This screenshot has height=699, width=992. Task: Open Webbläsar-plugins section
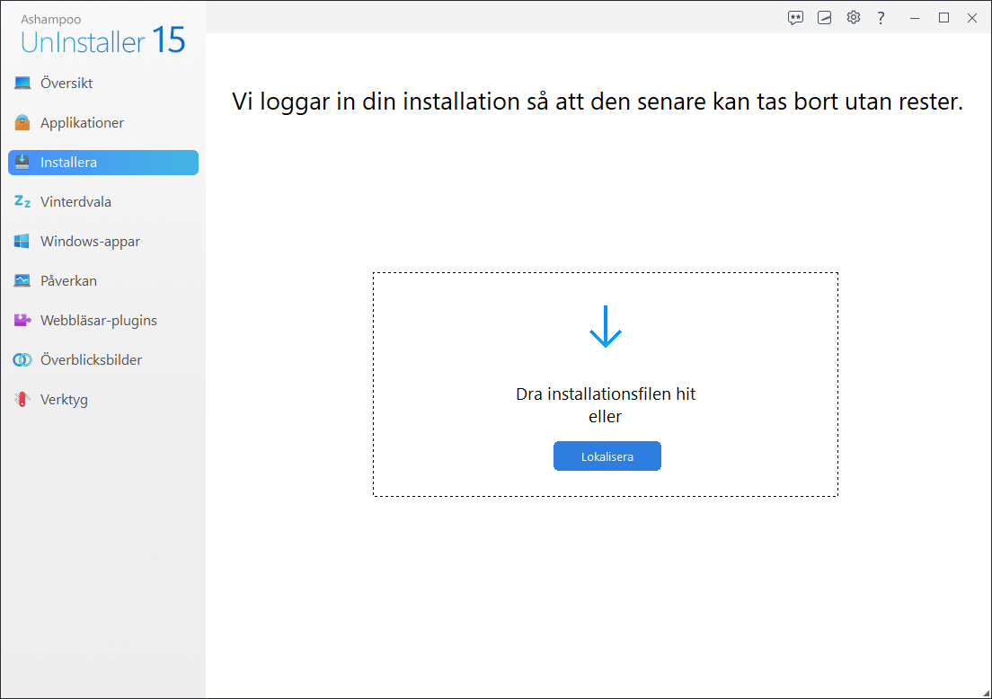click(x=103, y=321)
